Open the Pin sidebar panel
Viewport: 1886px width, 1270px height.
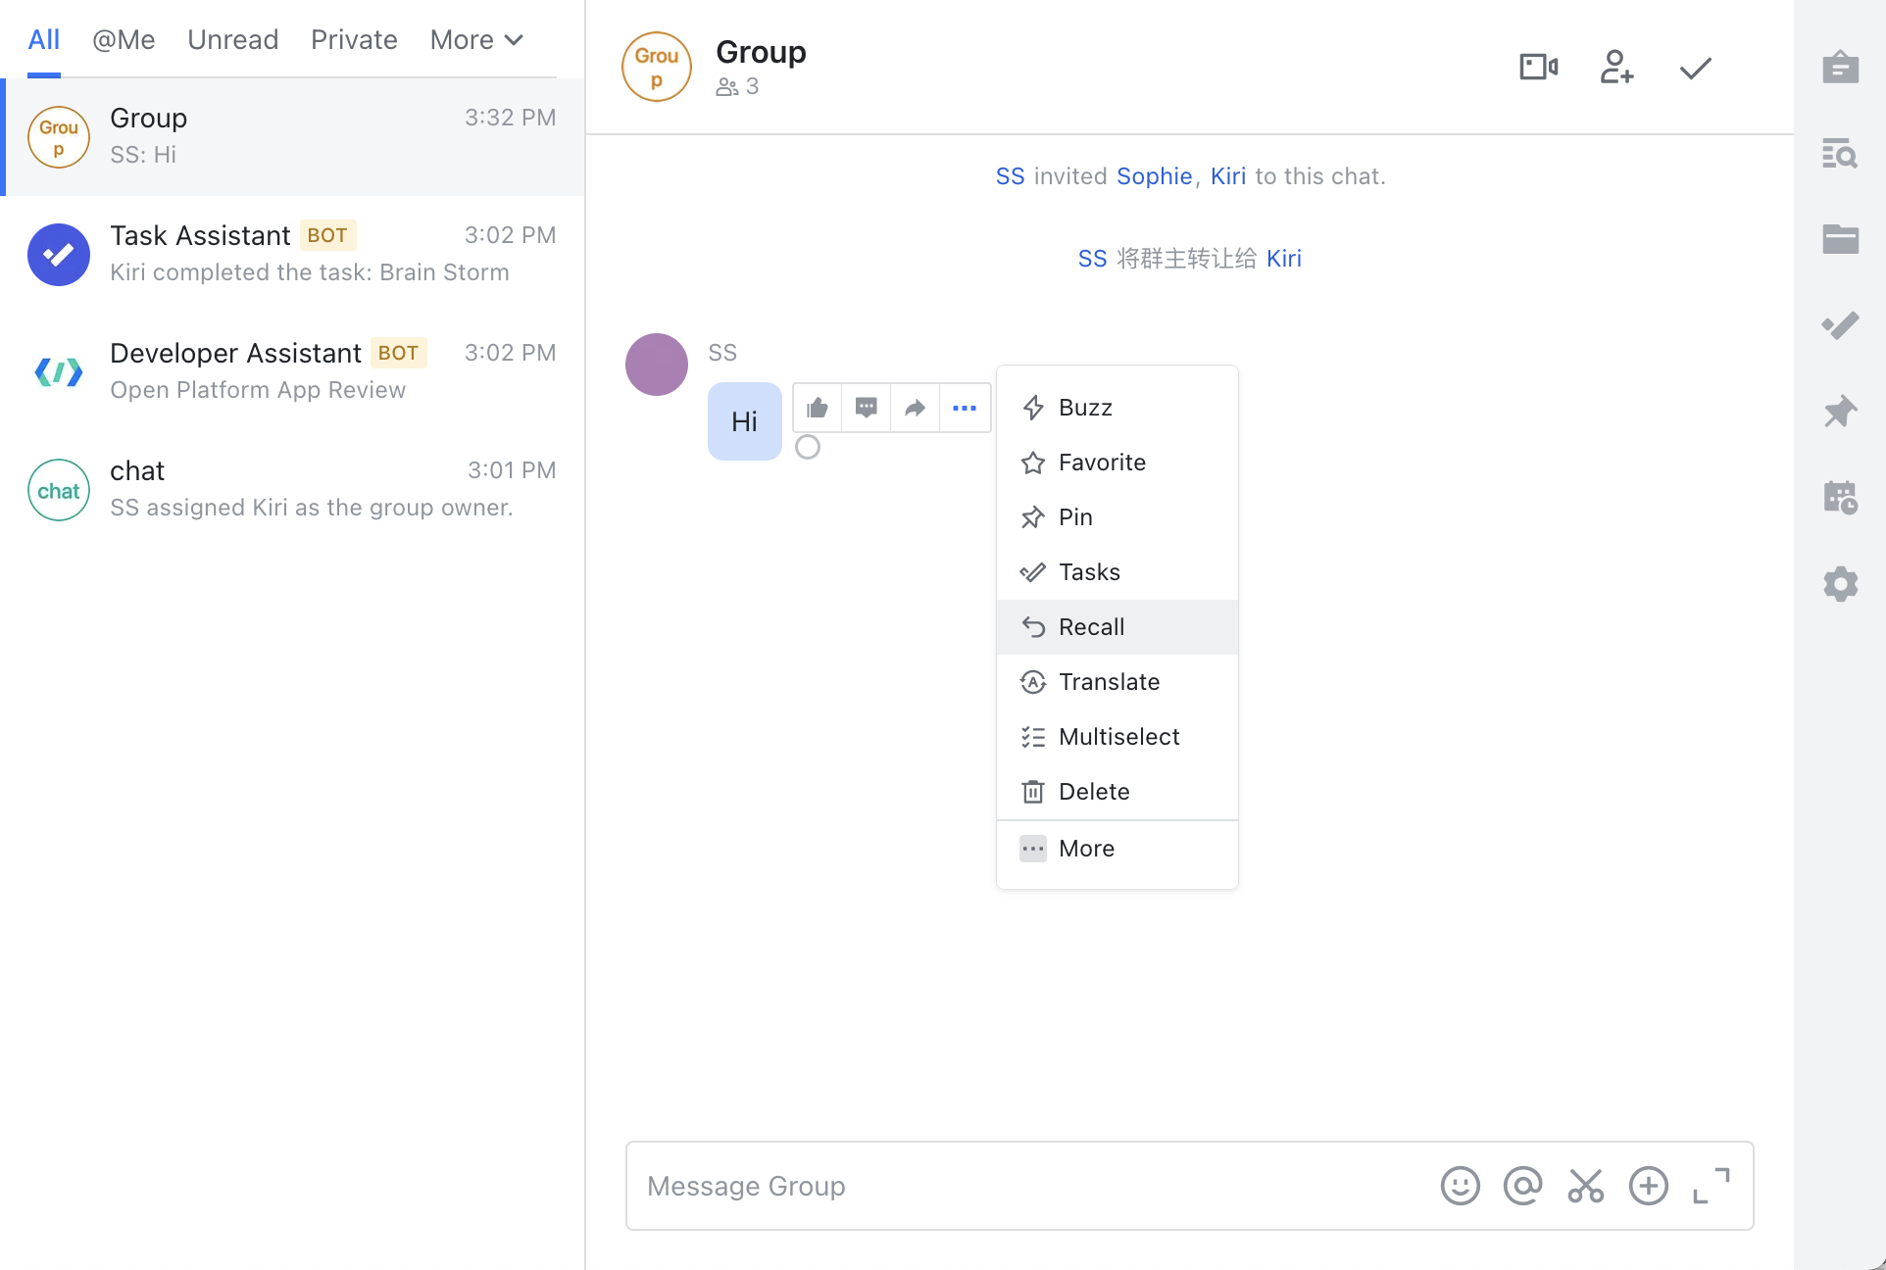(x=1840, y=412)
